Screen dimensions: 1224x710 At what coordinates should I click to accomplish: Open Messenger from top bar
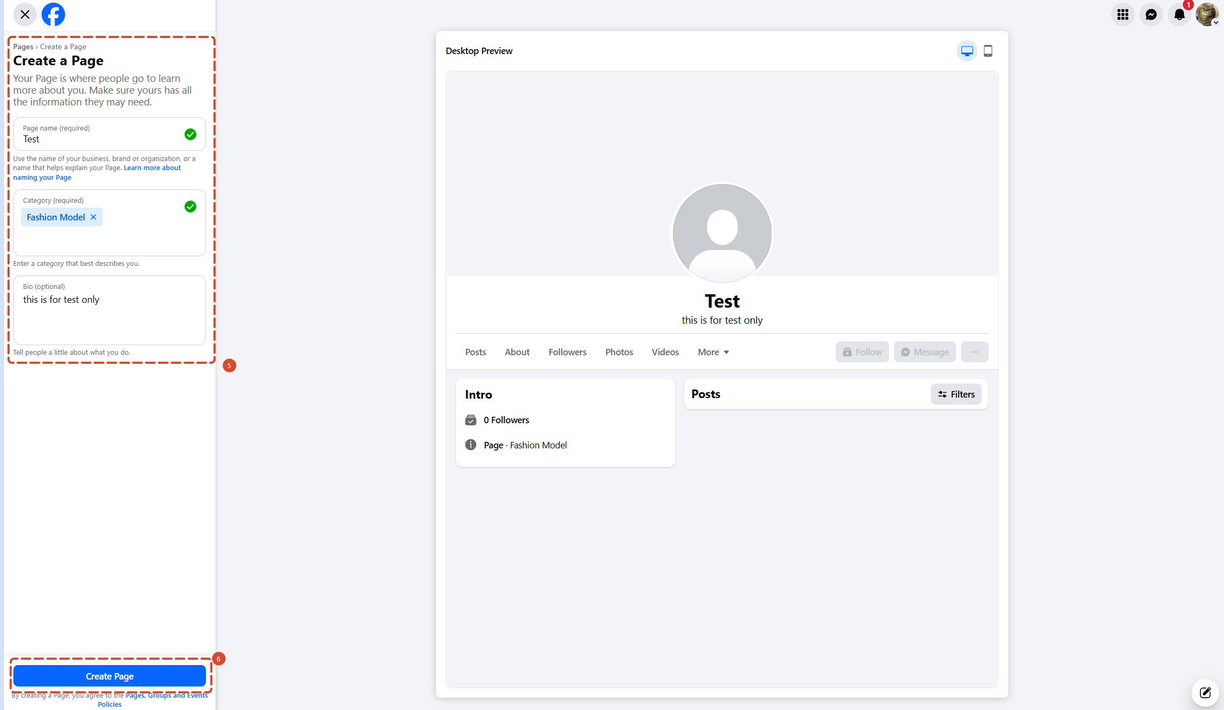coord(1151,14)
